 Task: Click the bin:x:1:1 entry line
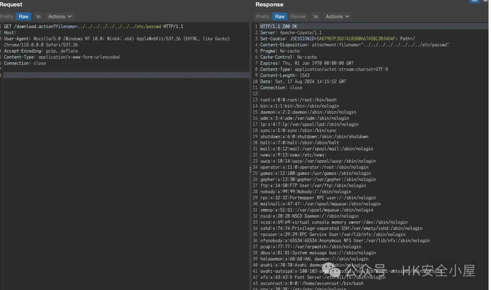coord(300,106)
